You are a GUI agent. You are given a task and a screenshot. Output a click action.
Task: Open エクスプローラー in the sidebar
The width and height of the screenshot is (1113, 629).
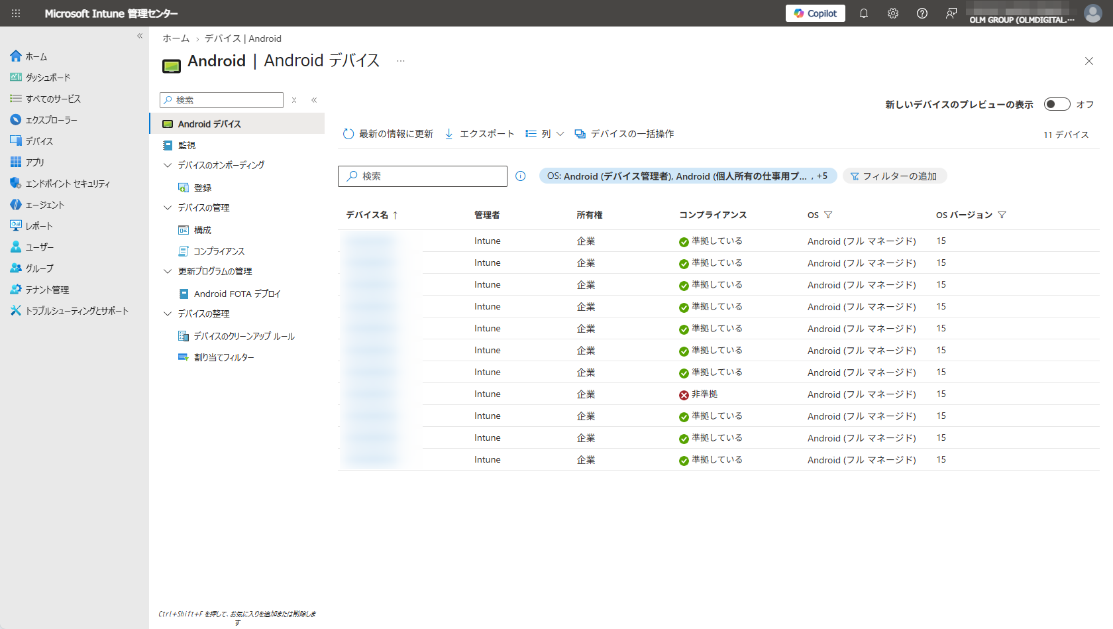(44, 120)
